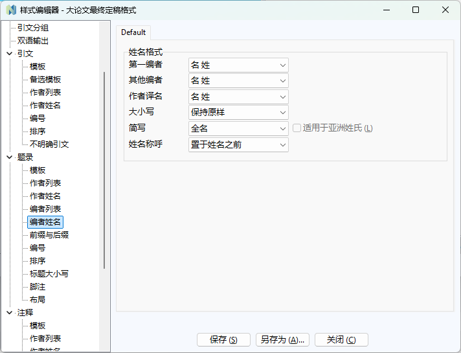Image resolution: width=461 pixels, height=353 pixels.
Task: Select 备选模板 under 引文
Action: pyautogui.click(x=45, y=80)
